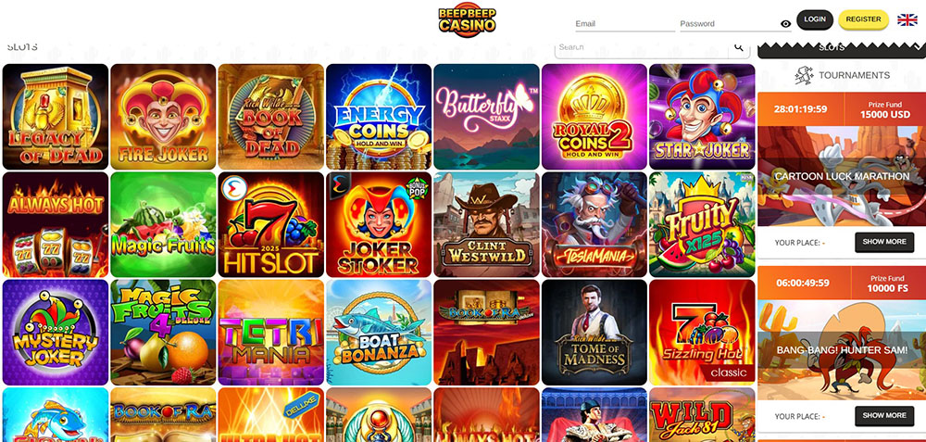Open the Tournaments section

(x=842, y=75)
